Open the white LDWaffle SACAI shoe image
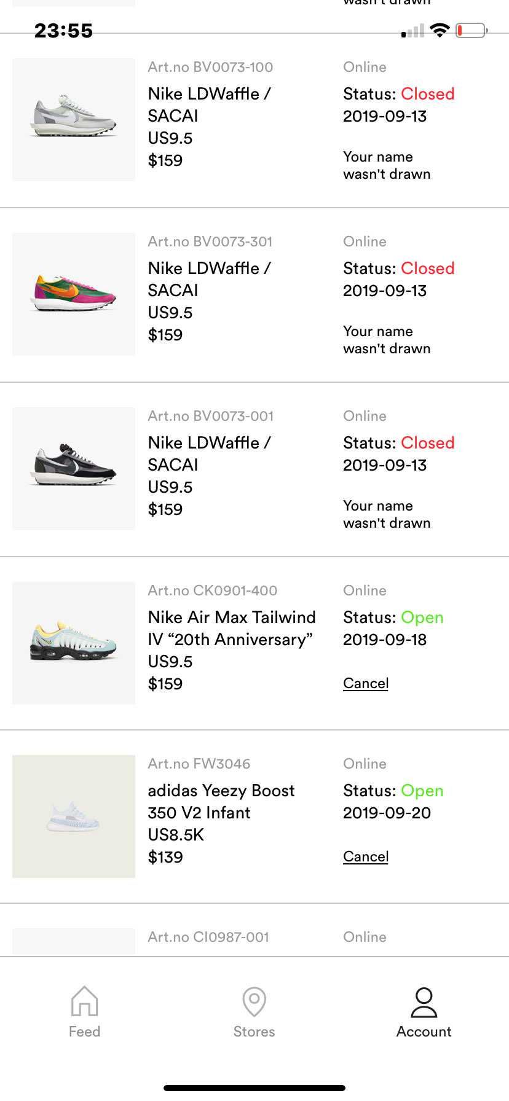509x1101 pixels. pyautogui.click(x=74, y=119)
